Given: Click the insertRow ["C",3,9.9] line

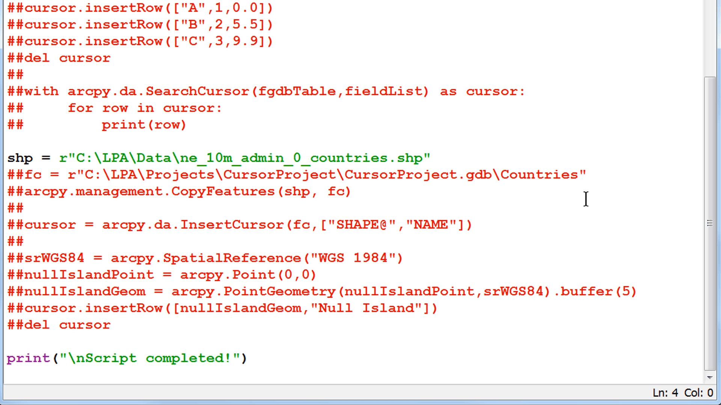Looking at the screenshot, I should click(x=140, y=41).
